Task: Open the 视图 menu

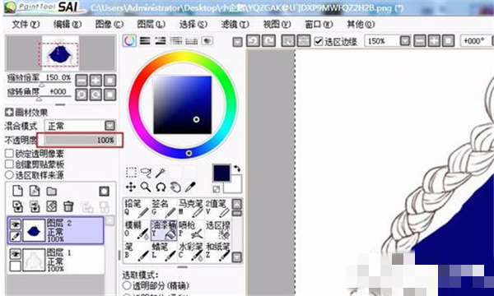Action: tap(277, 24)
